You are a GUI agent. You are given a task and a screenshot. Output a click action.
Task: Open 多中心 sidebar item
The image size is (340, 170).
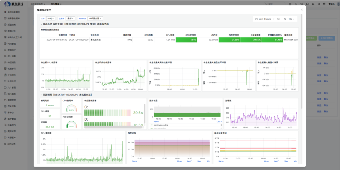pos(10,112)
